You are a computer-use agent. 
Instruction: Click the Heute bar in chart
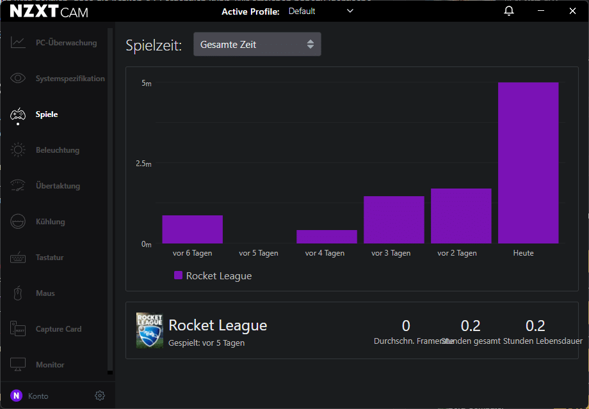click(528, 163)
